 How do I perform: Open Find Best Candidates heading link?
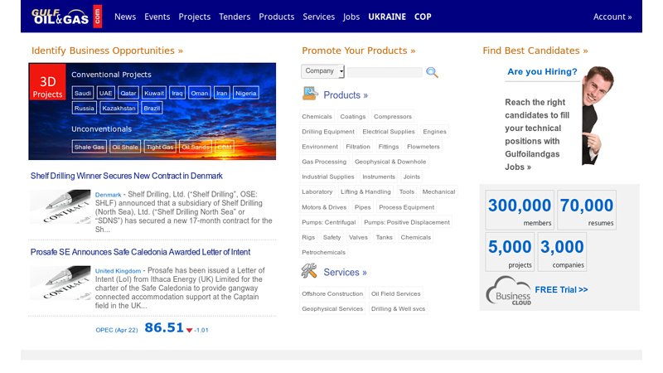(535, 51)
